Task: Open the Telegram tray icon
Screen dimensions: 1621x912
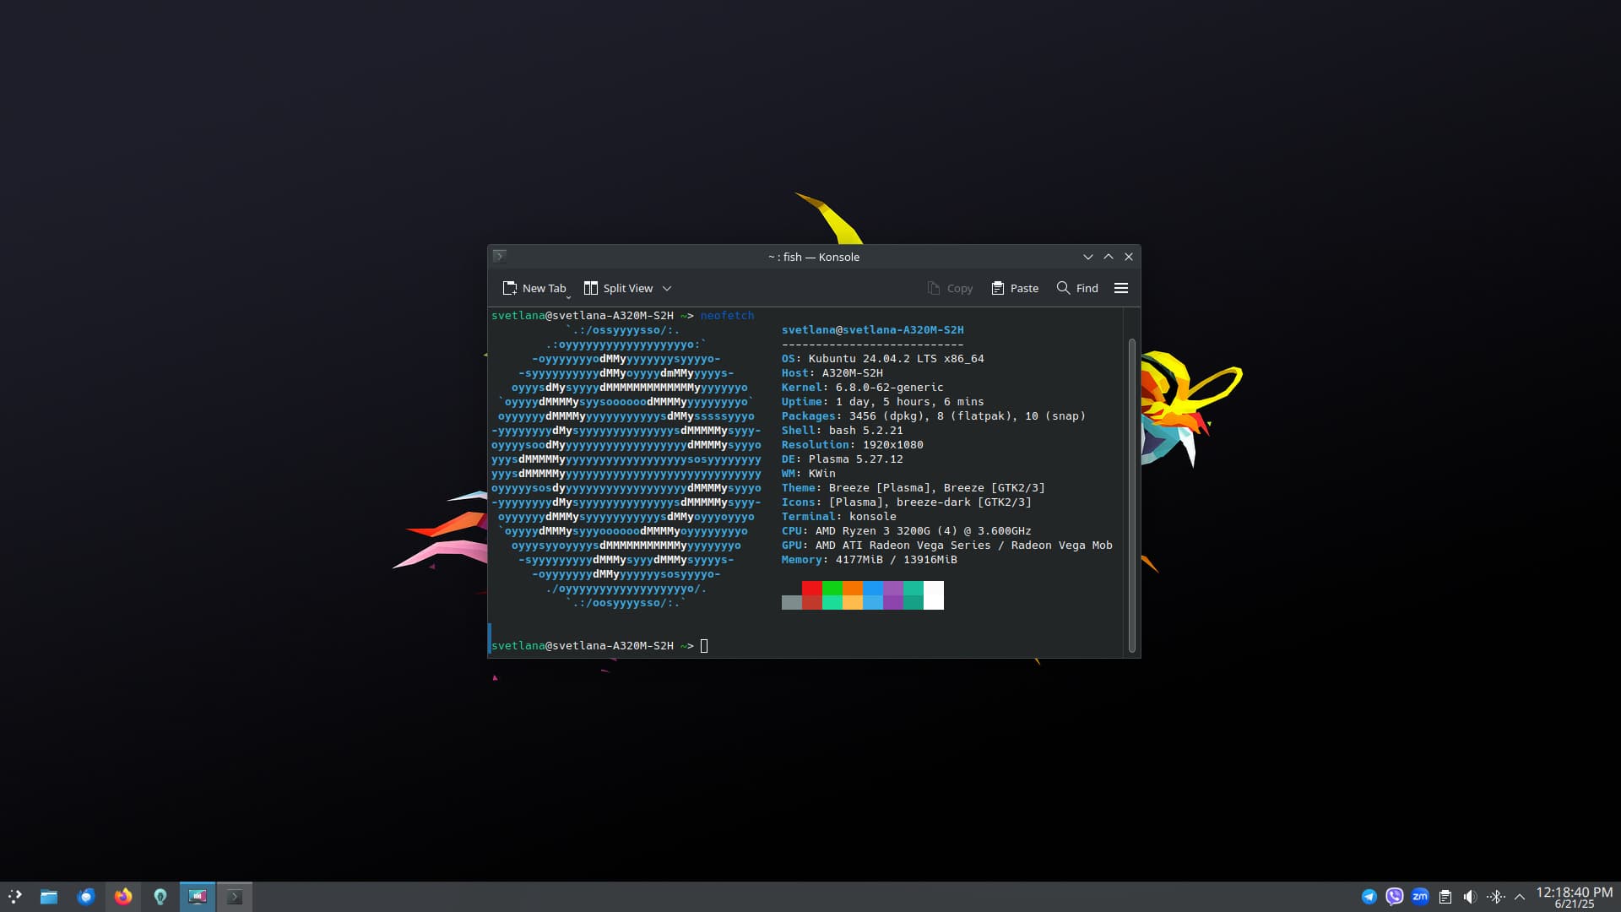Action: click(x=1369, y=897)
